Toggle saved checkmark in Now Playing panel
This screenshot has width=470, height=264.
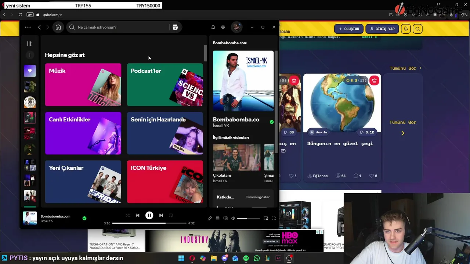271,122
